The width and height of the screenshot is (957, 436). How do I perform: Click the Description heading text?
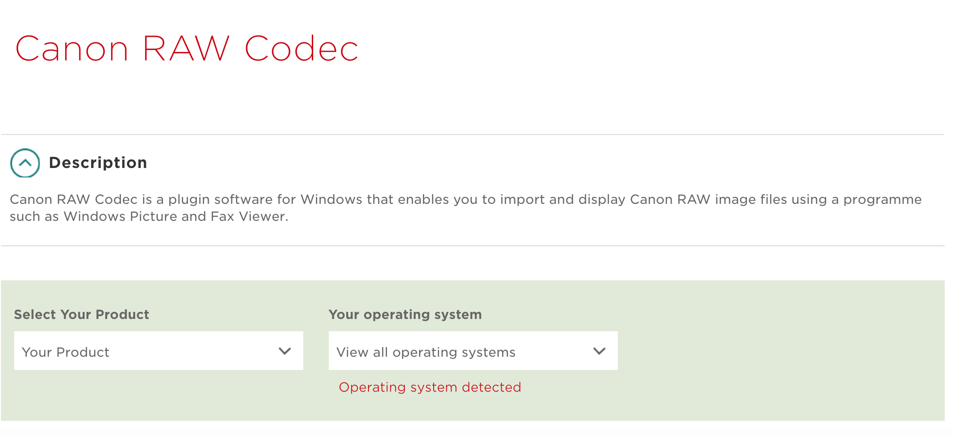pyautogui.click(x=98, y=163)
